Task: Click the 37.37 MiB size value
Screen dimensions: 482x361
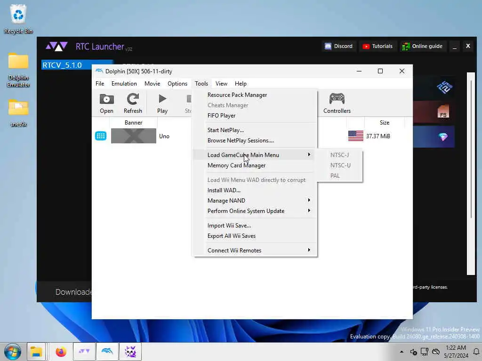Action: 378,136
